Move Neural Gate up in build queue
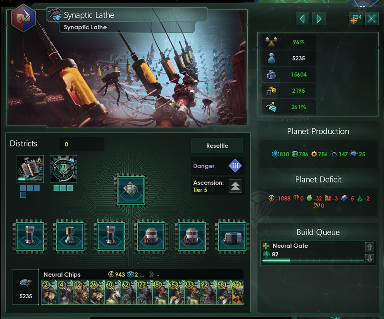The image size is (384, 319). tap(370, 247)
